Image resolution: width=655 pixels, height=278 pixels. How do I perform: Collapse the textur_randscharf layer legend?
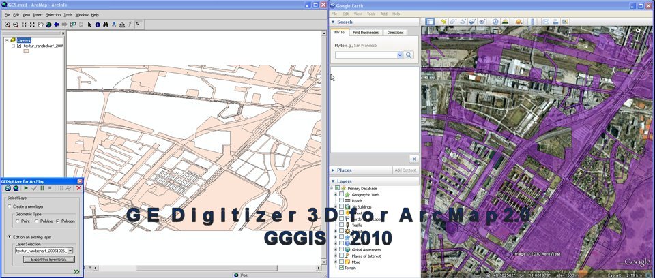click(14, 46)
